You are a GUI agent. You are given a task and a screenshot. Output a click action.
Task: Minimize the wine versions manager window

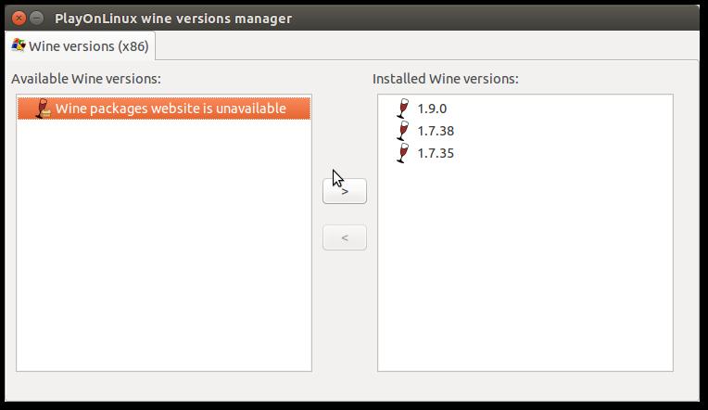click(x=37, y=18)
